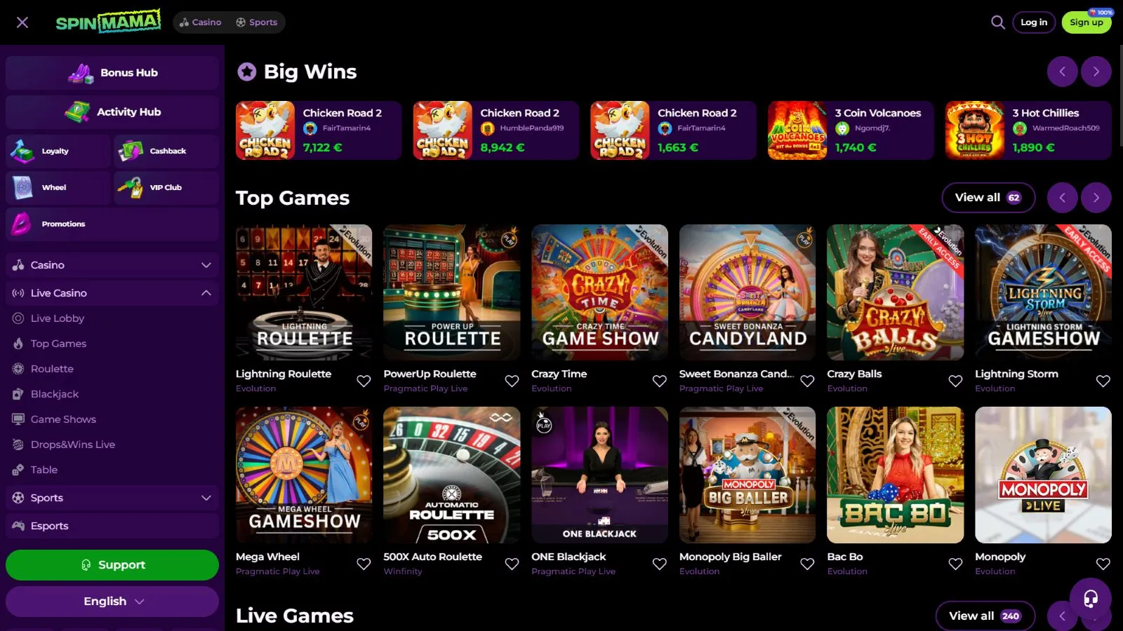Expand the Casino sidebar section
The image size is (1123, 631).
tap(206, 265)
